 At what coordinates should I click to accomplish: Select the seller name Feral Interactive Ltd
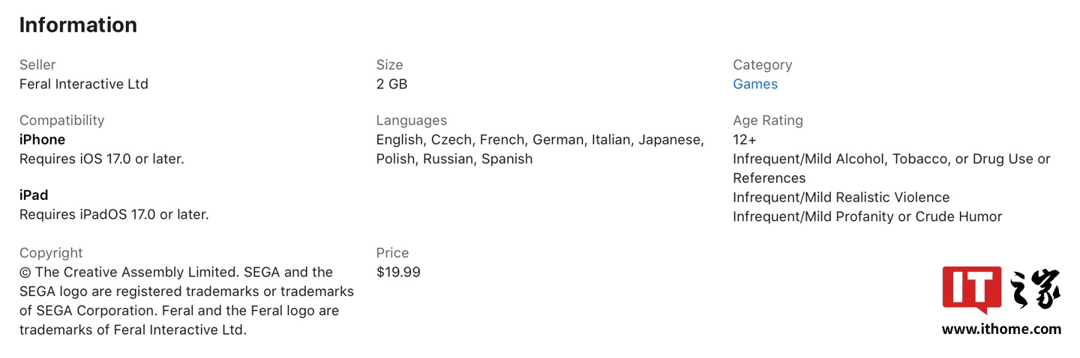84,84
